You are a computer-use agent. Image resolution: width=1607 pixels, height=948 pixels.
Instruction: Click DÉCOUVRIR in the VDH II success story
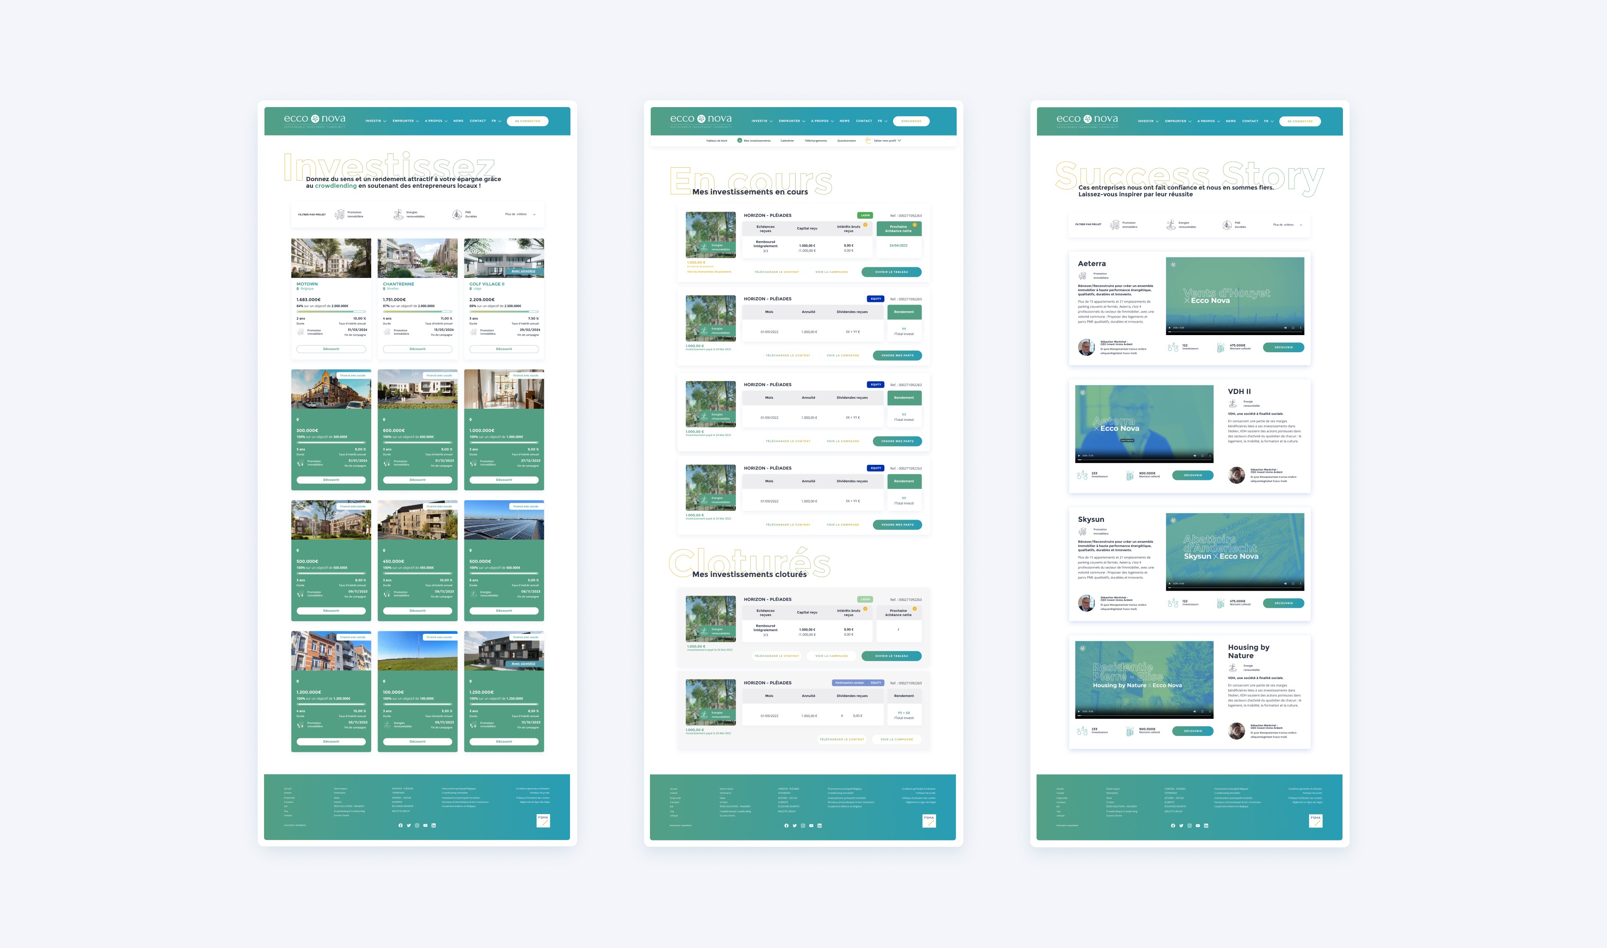pos(1193,475)
